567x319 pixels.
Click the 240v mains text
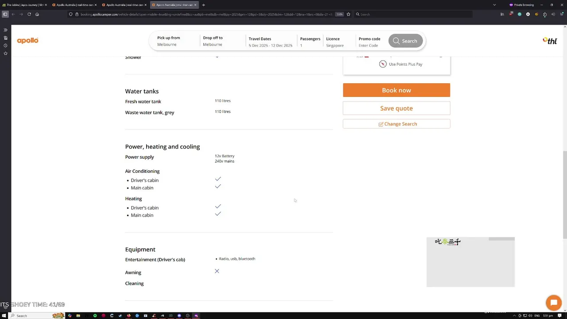click(x=225, y=161)
